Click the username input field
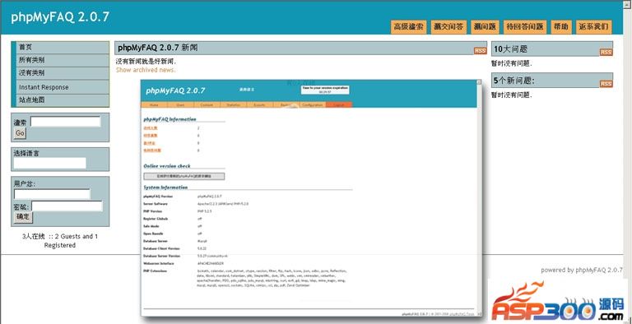This screenshot has height=324, width=632. pos(52,194)
